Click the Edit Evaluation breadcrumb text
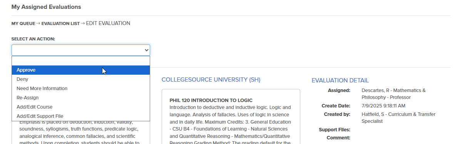This screenshot has width=460, height=144. point(108,23)
